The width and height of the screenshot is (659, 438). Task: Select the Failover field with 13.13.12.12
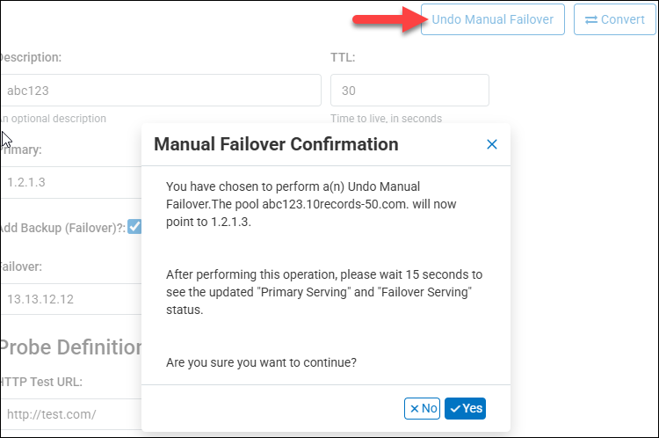coord(70,299)
